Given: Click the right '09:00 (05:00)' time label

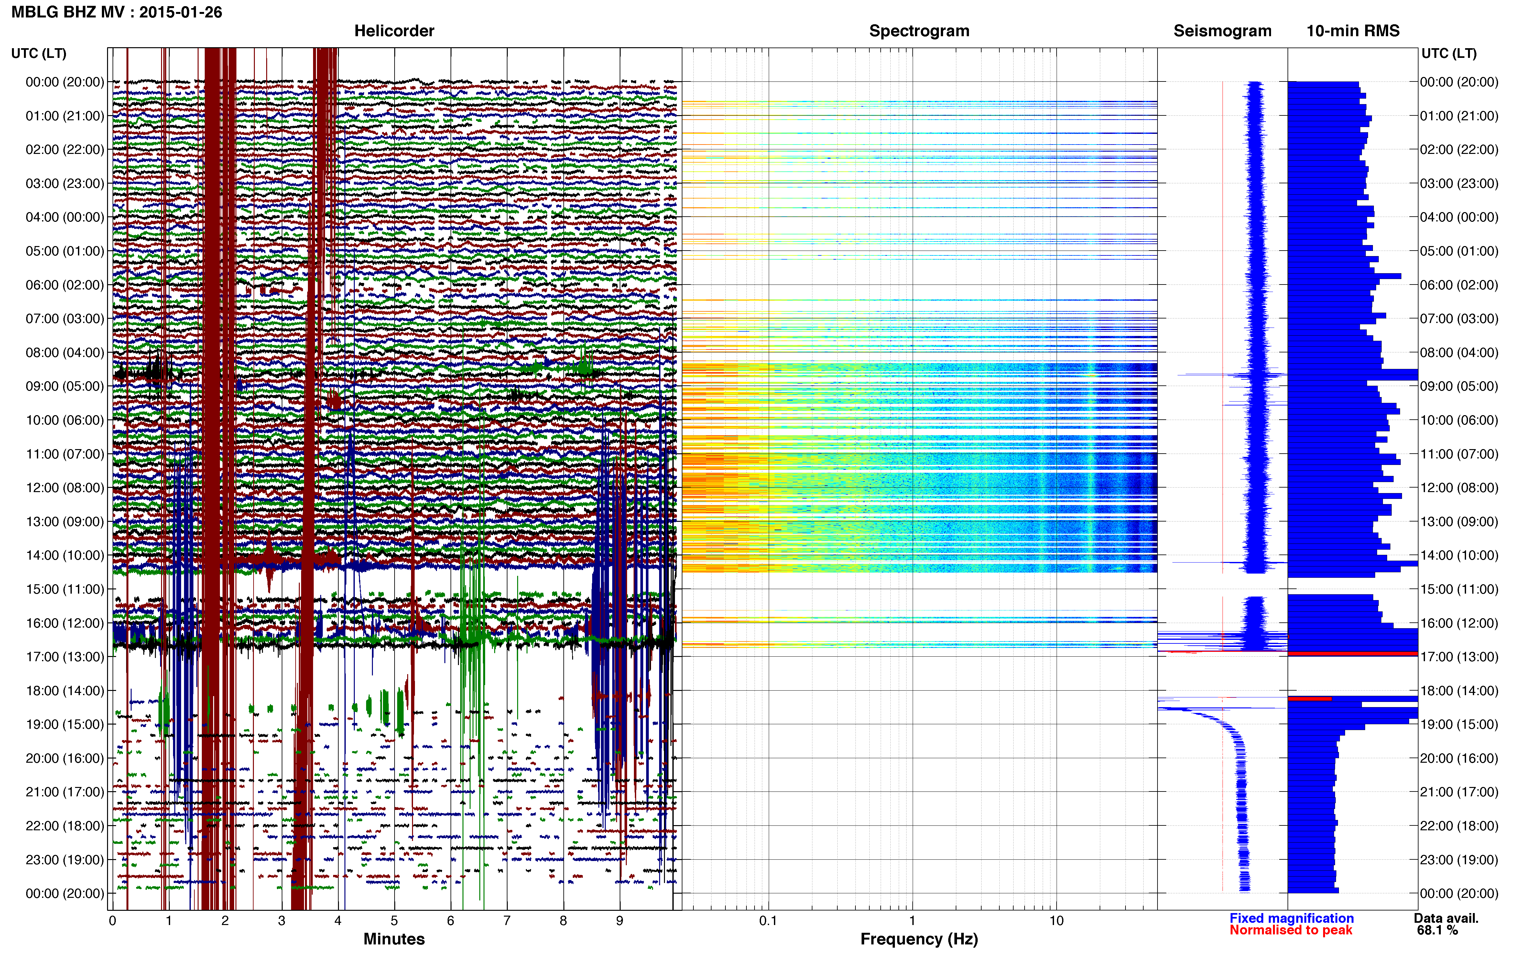Looking at the screenshot, I should [1459, 386].
